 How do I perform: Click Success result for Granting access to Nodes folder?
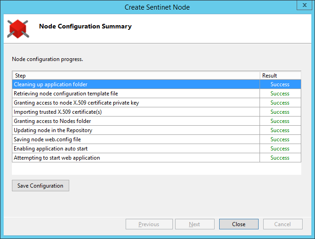pos(280,121)
